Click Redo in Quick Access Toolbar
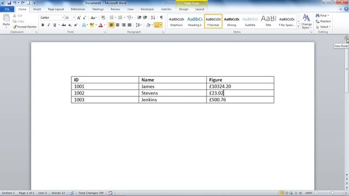This screenshot has width=349, height=196. [x=23, y=3]
